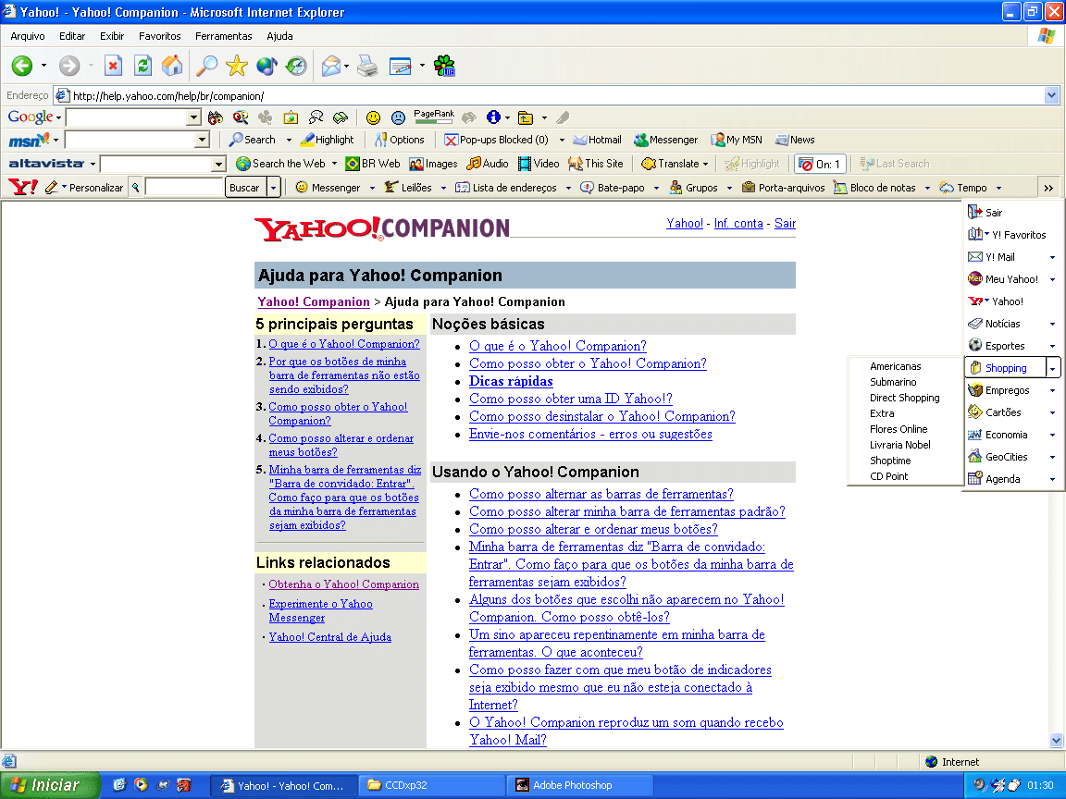Open the IE Search pane magnifier icon
This screenshot has height=799, width=1066.
pyautogui.click(x=206, y=66)
